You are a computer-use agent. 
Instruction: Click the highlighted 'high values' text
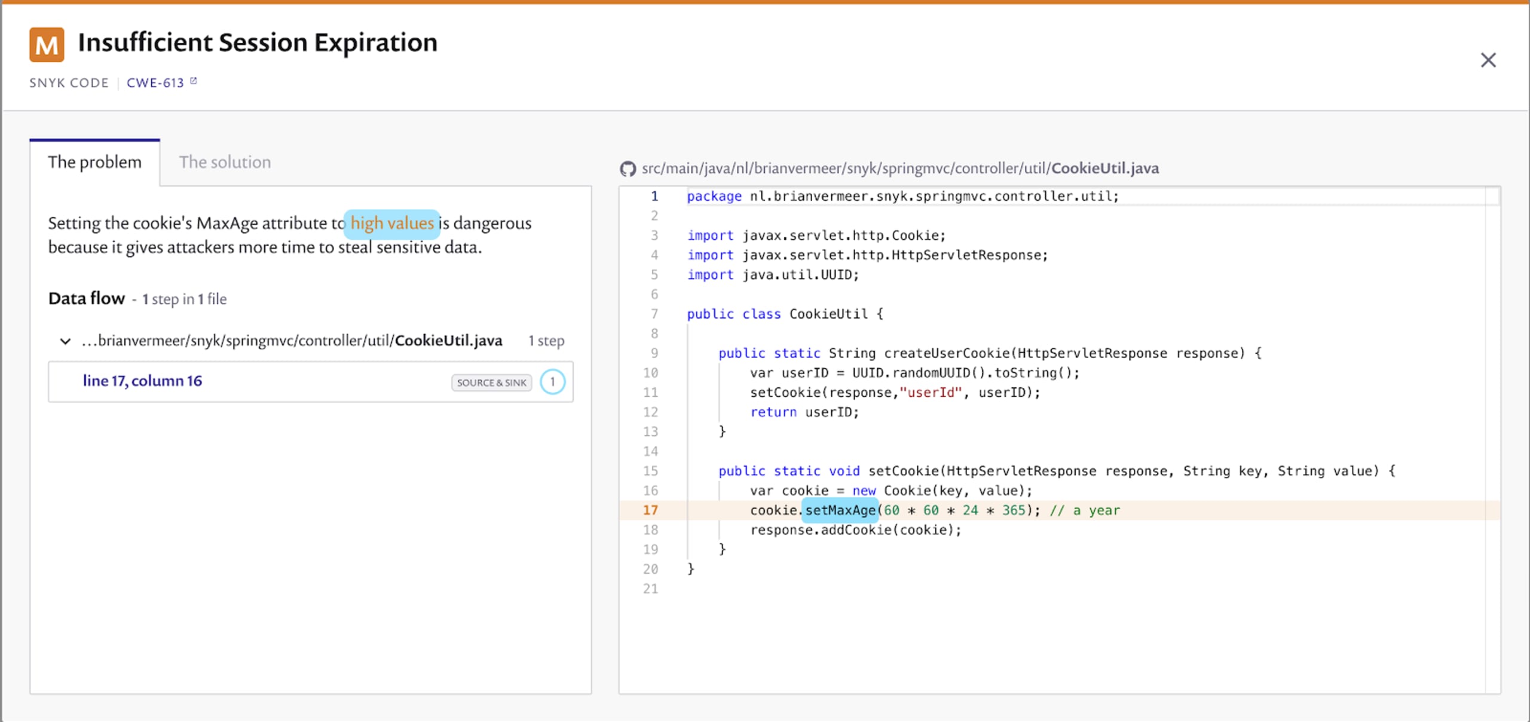pos(392,224)
